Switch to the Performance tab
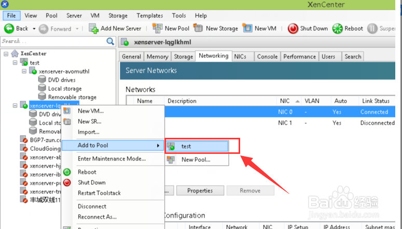This screenshot has width=402, height=229. [299, 56]
